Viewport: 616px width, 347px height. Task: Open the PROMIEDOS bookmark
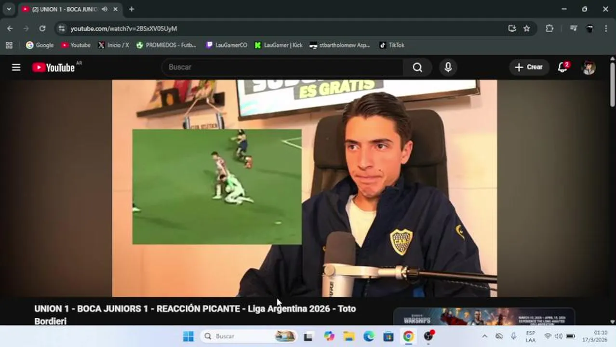pos(166,45)
